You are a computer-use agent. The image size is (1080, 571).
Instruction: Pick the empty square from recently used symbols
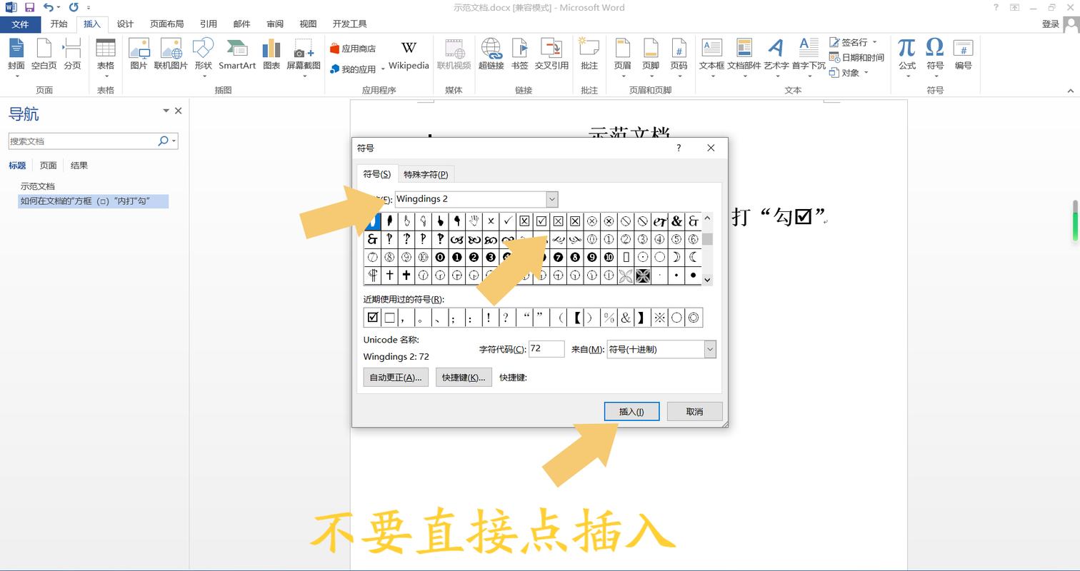(x=389, y=318)
